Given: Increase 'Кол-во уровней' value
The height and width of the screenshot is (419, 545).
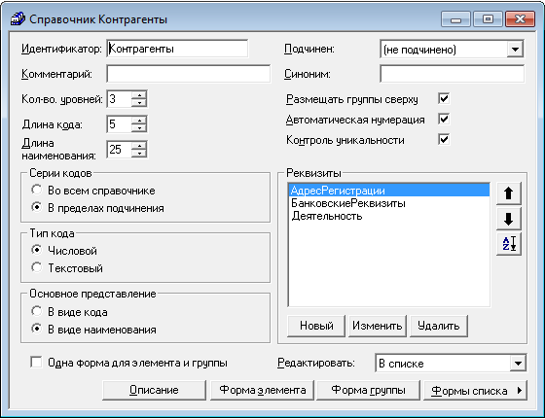Looking at the screenshot, I should (x=139, y=95).
